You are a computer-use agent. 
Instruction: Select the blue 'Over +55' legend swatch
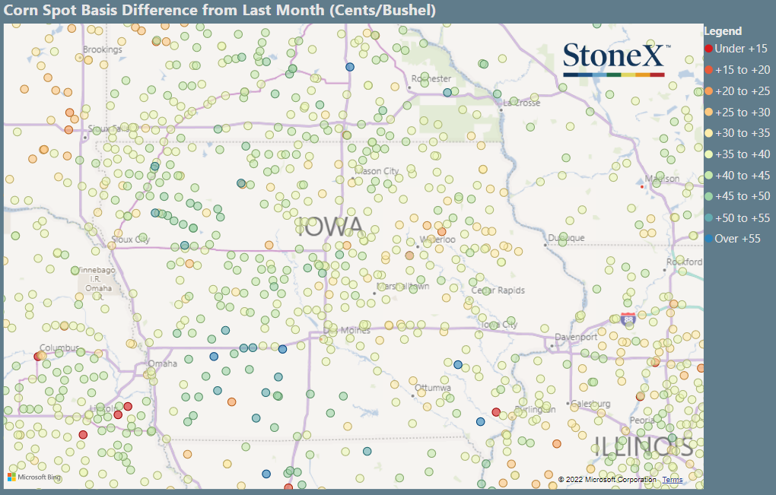point(708,238)
